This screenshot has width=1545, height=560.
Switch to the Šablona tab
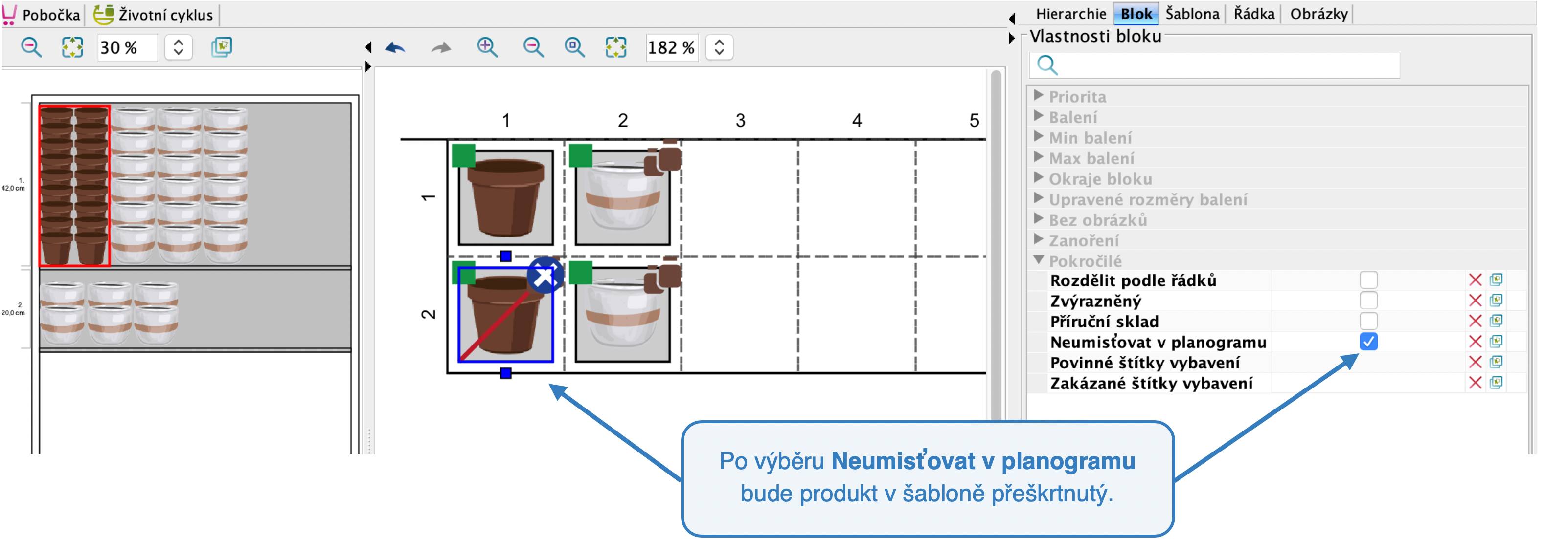coord(1192,14)
